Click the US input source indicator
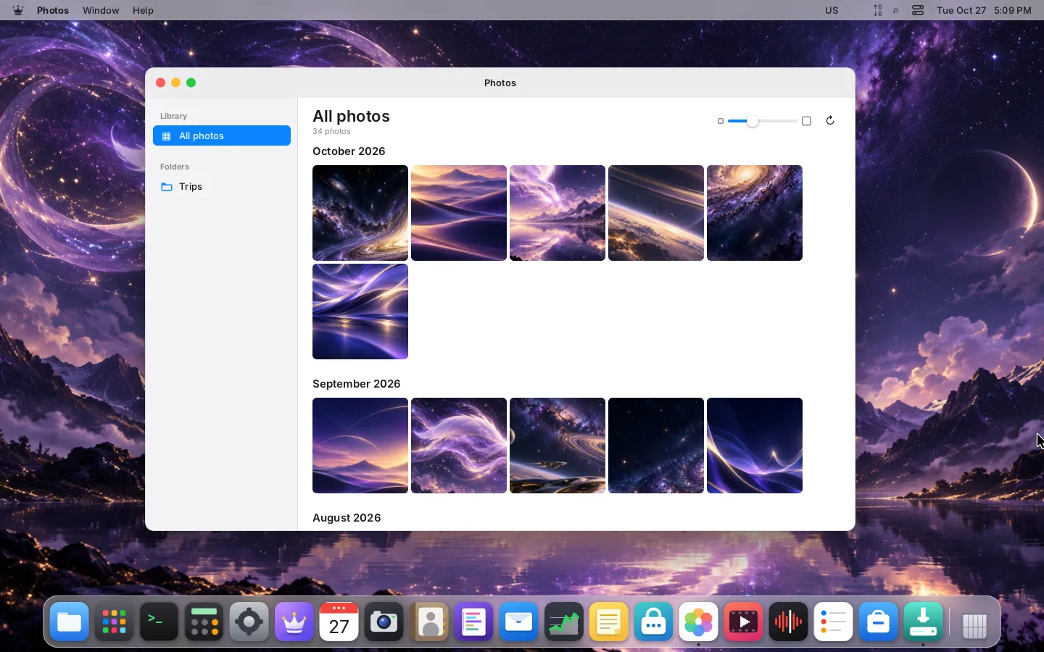The width and height of the screenshot is (1044, 652). tap(832, 10)
